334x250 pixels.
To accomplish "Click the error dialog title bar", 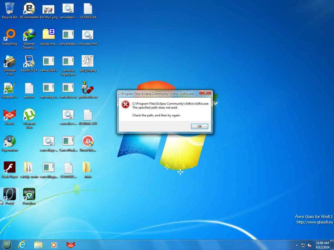I will [x=158, y=93].
